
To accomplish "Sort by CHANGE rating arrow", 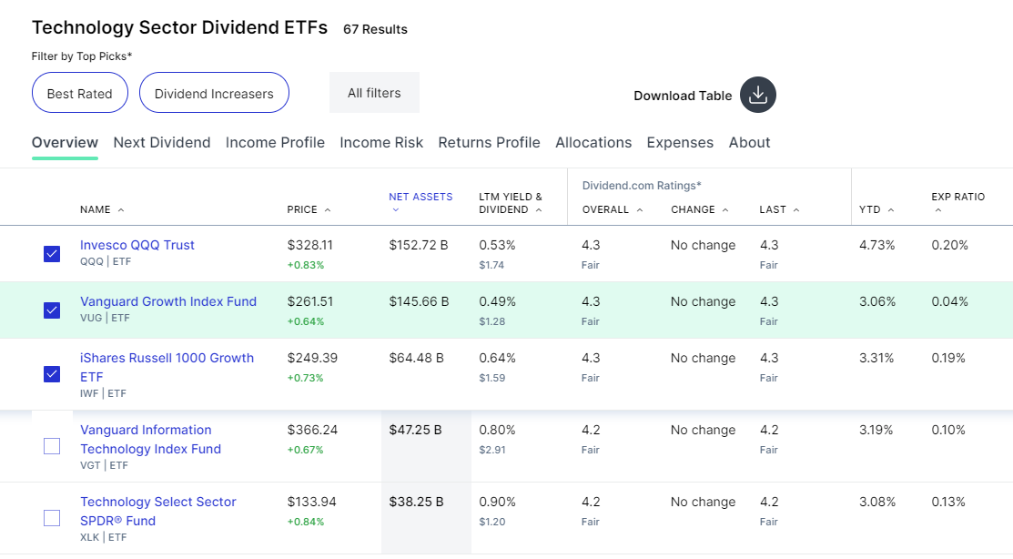I will tap(725, 210).
